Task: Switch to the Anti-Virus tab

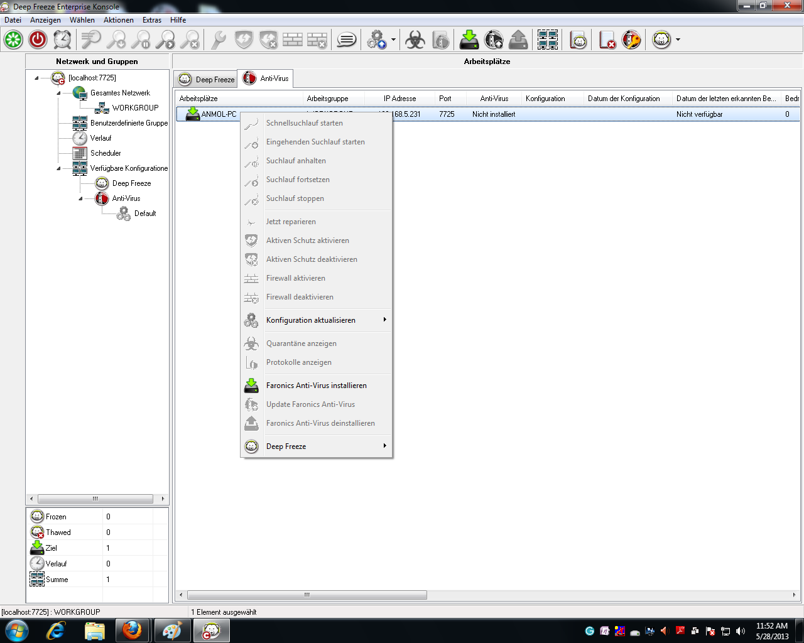Action: (266, 78)
